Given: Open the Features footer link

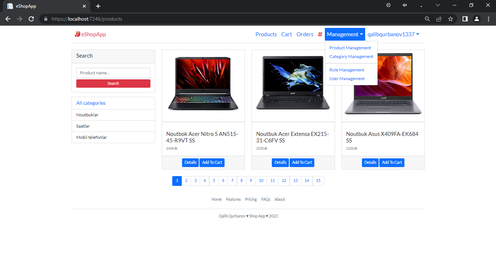Looking at the screenshot, I should [x=233, y=199].
